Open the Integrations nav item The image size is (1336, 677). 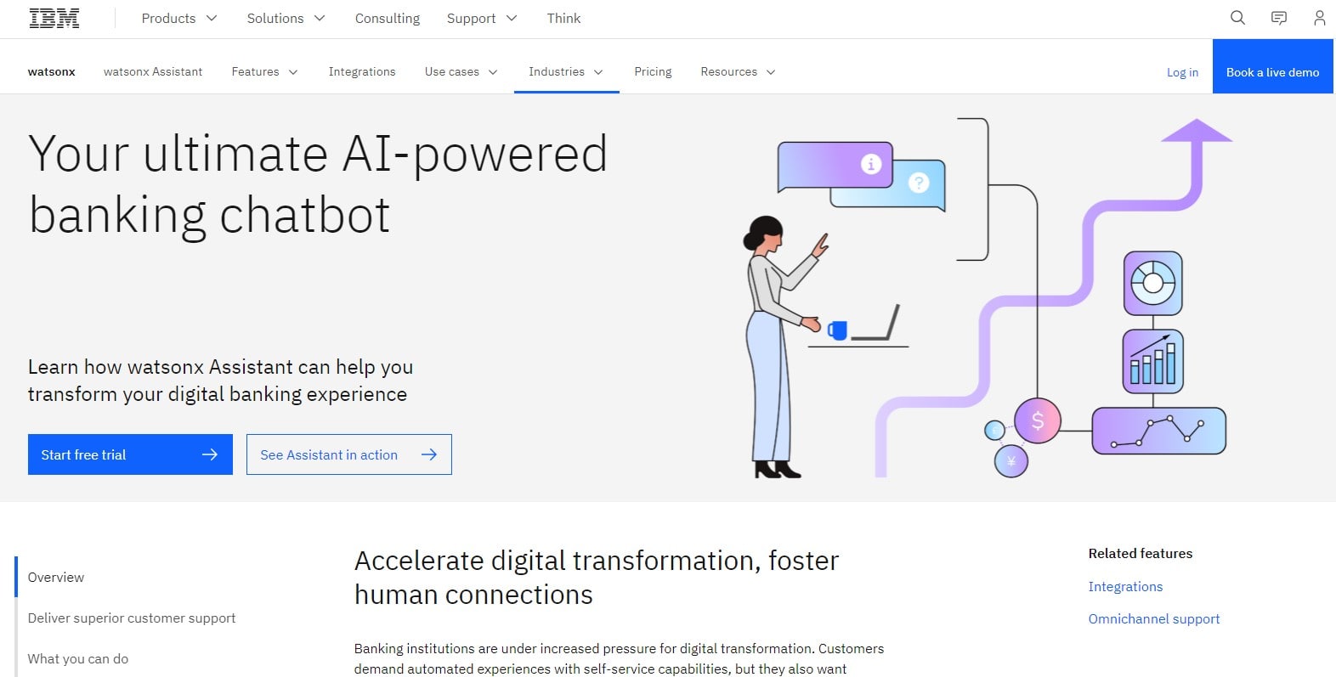click(x=362, y=71)
